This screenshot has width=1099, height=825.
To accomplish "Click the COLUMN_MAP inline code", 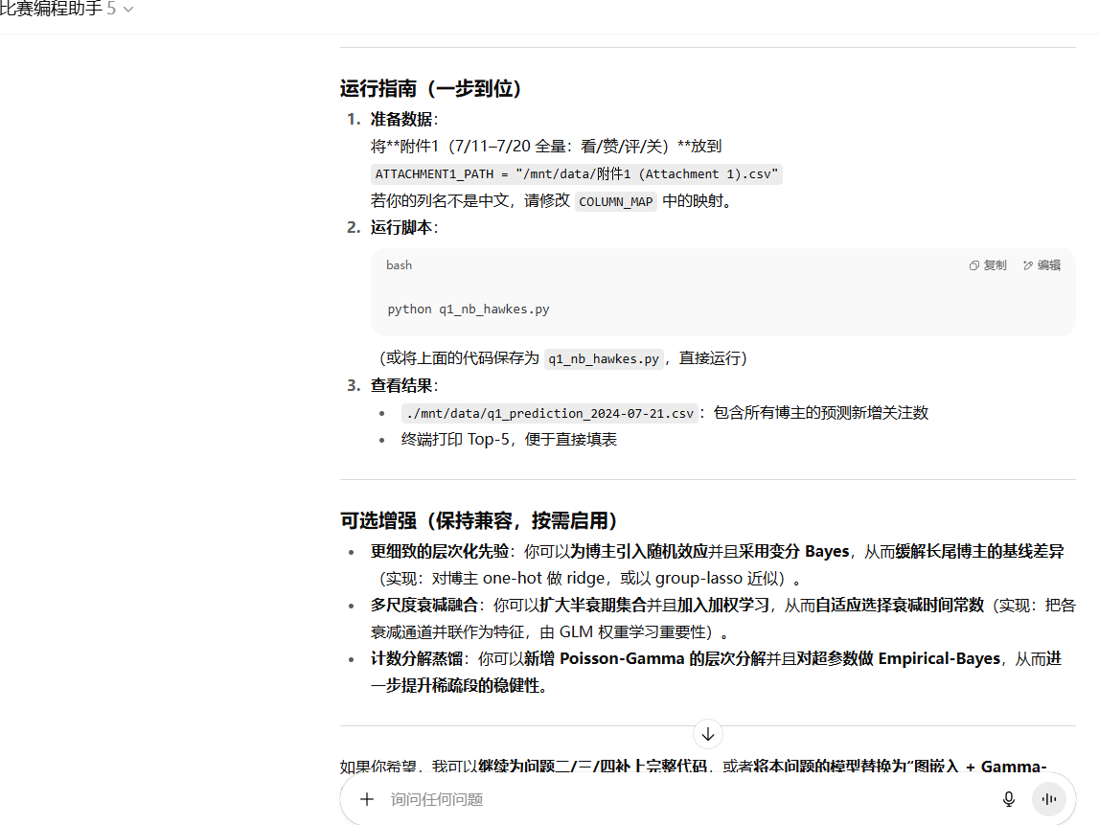I will [615, 202].
